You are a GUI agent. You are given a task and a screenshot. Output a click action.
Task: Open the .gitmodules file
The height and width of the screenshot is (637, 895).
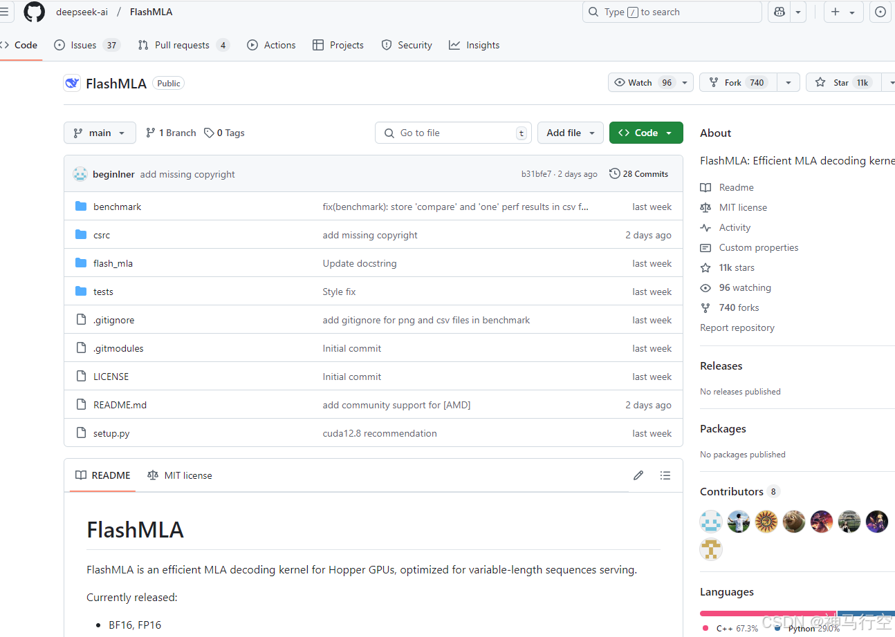pos(118,348)
